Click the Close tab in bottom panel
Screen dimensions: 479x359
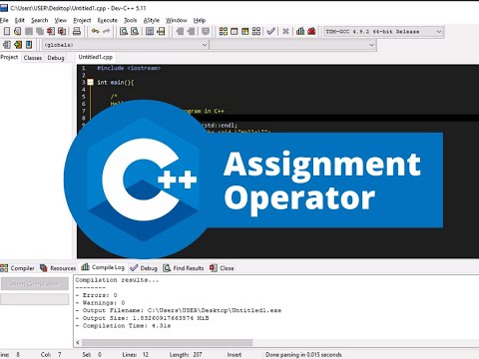click(222, 268)
